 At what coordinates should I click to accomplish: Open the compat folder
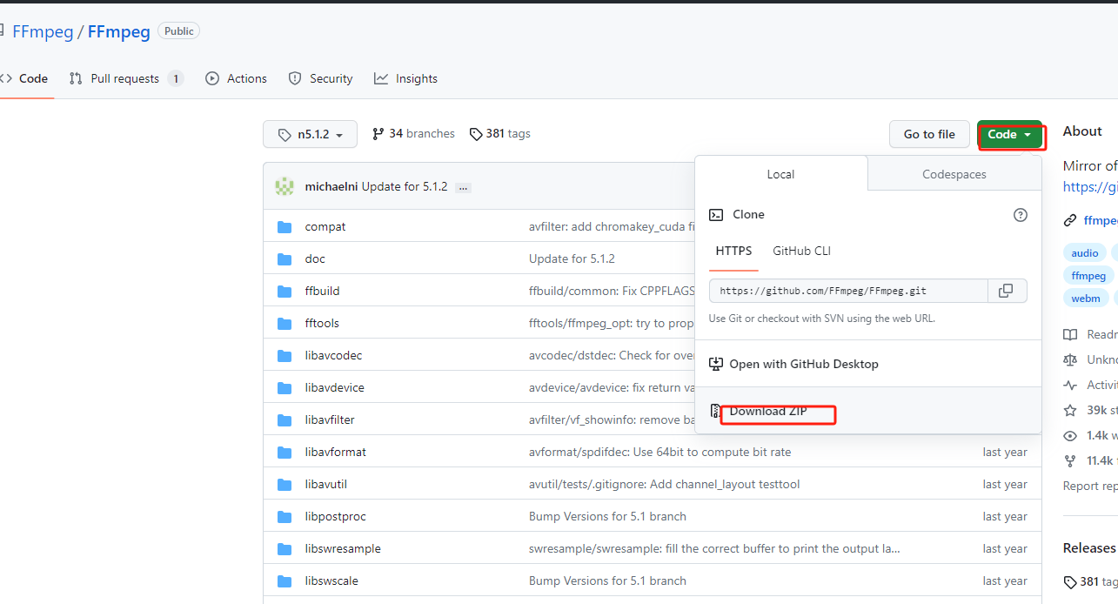[325, 226]
